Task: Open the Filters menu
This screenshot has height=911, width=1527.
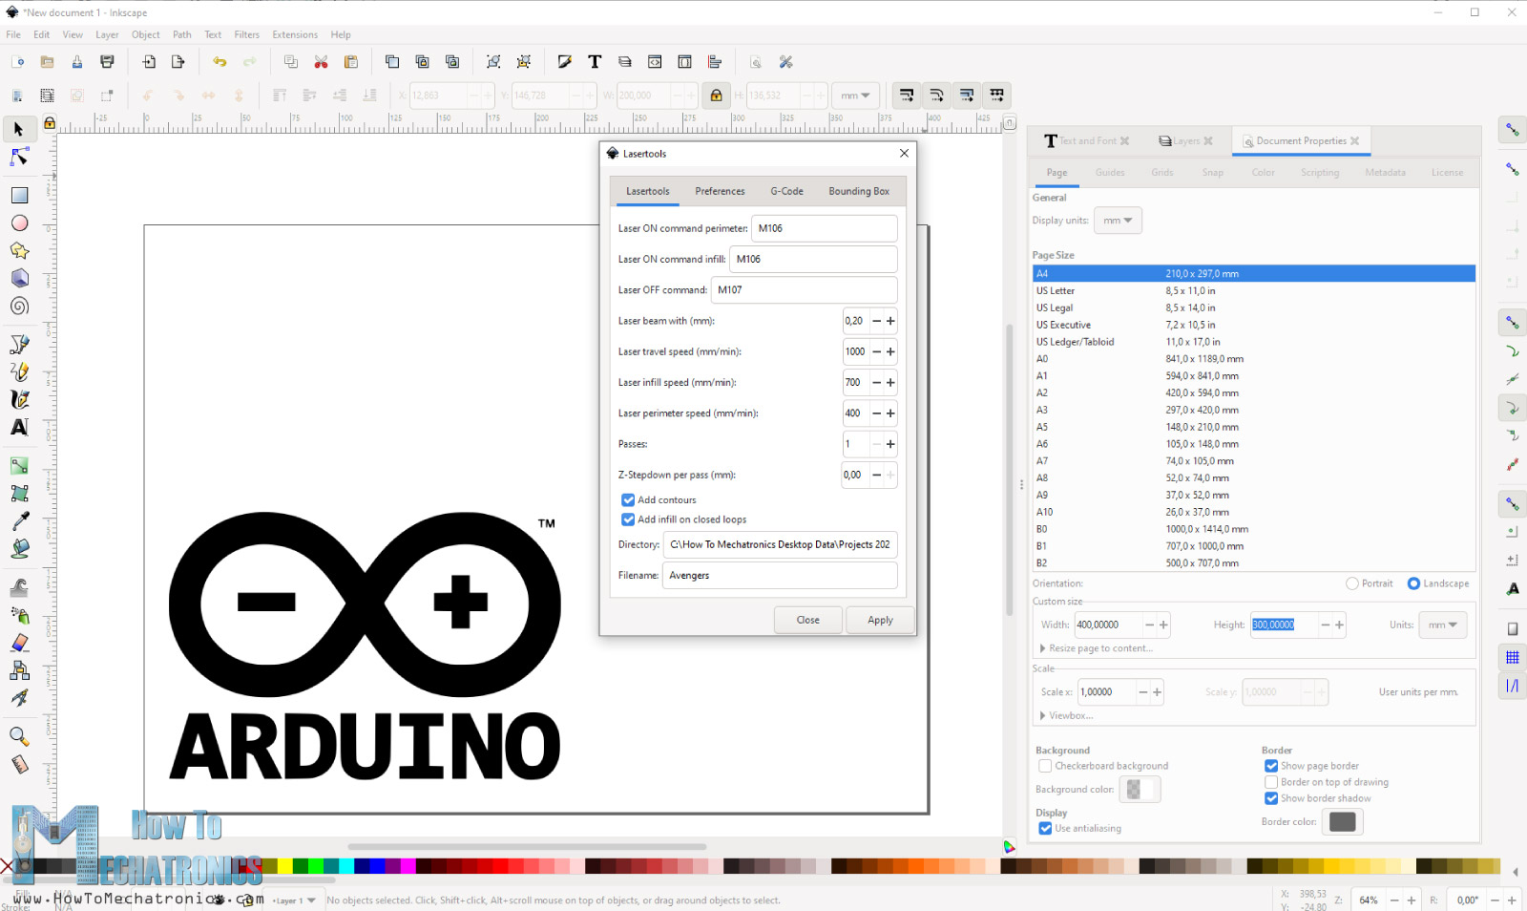Action: tap(246, 34)
